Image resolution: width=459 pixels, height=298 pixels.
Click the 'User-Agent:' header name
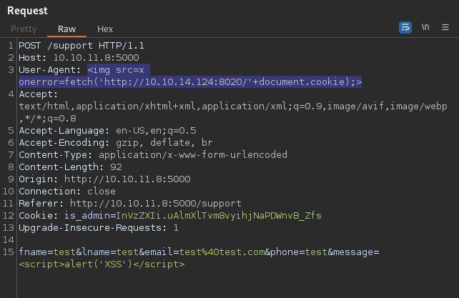pos(50,70)
